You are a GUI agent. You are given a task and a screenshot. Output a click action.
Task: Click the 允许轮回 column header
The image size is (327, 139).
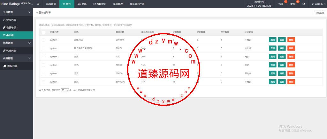249,32
